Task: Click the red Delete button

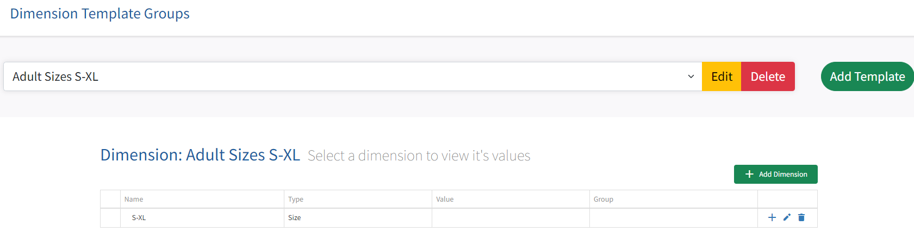Action: coord(768,76)
